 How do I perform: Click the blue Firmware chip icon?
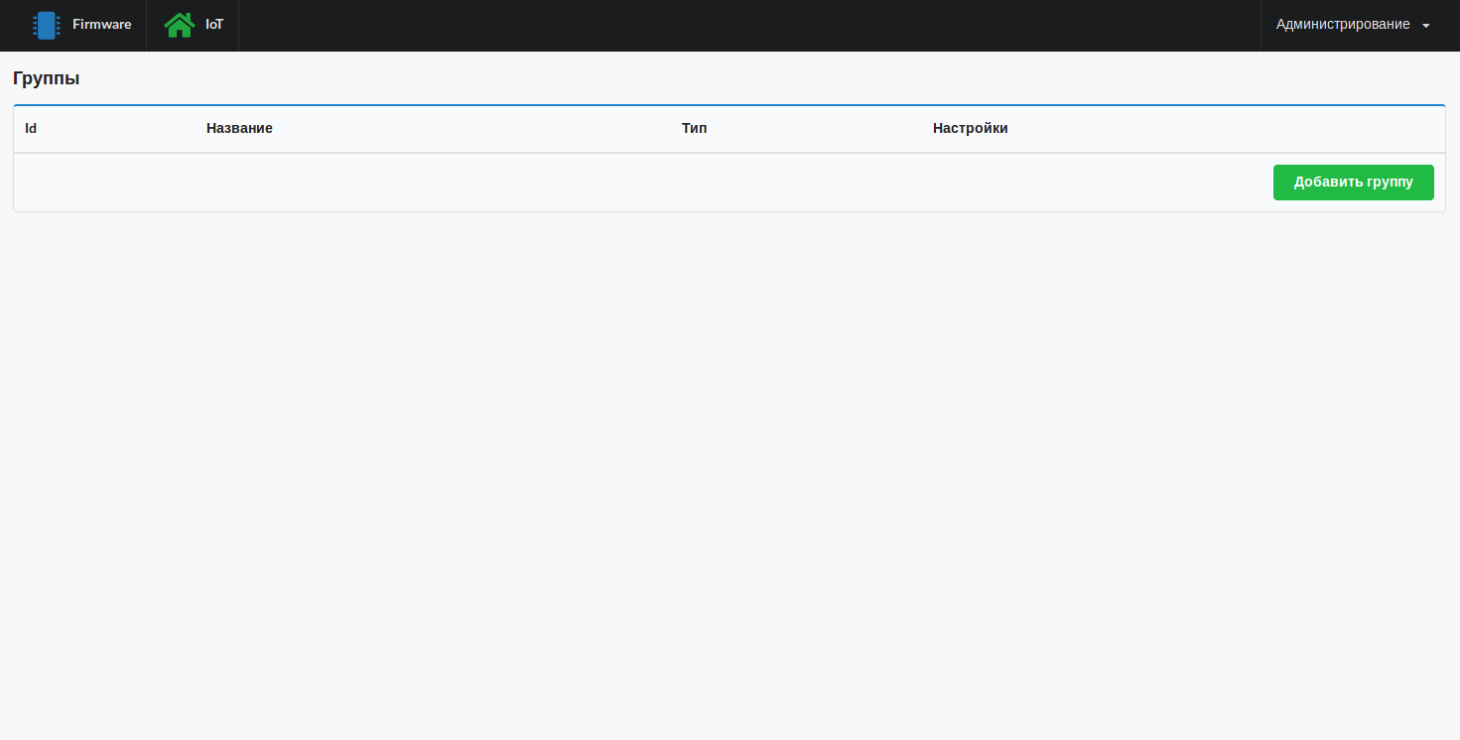[46, 25]
